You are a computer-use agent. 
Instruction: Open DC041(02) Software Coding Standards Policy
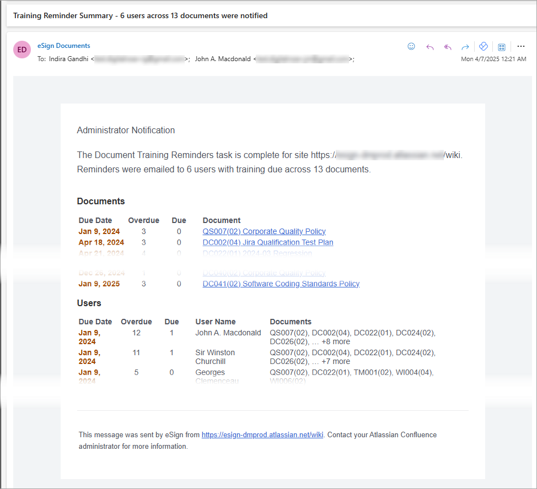[x=281, y=284]
